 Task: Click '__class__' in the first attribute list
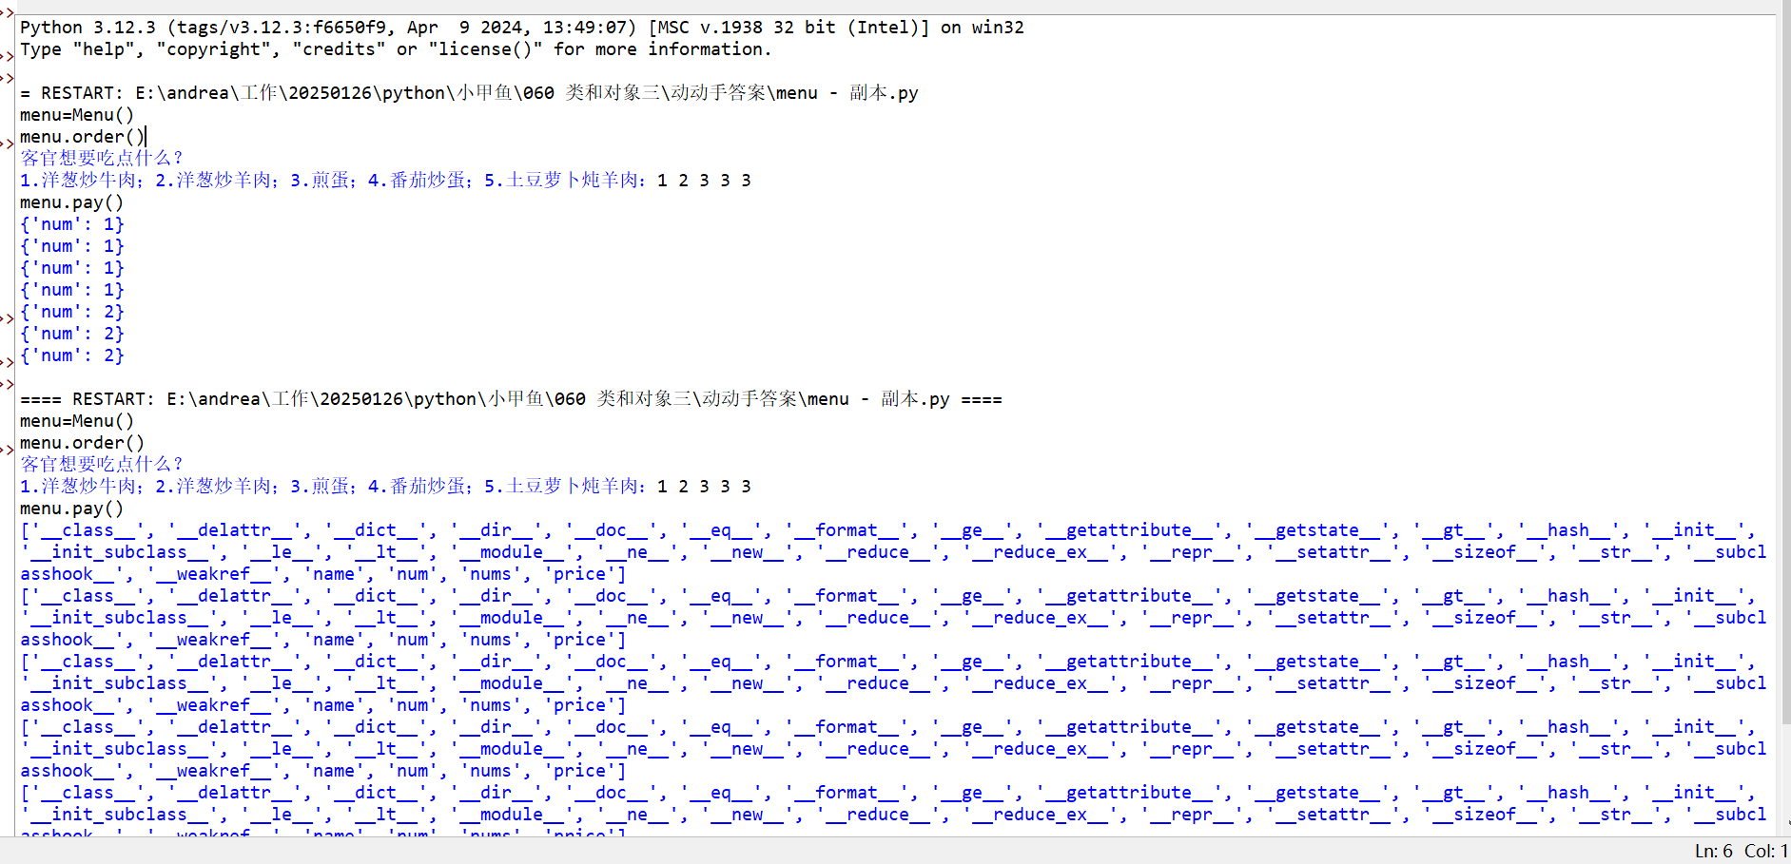88,530
